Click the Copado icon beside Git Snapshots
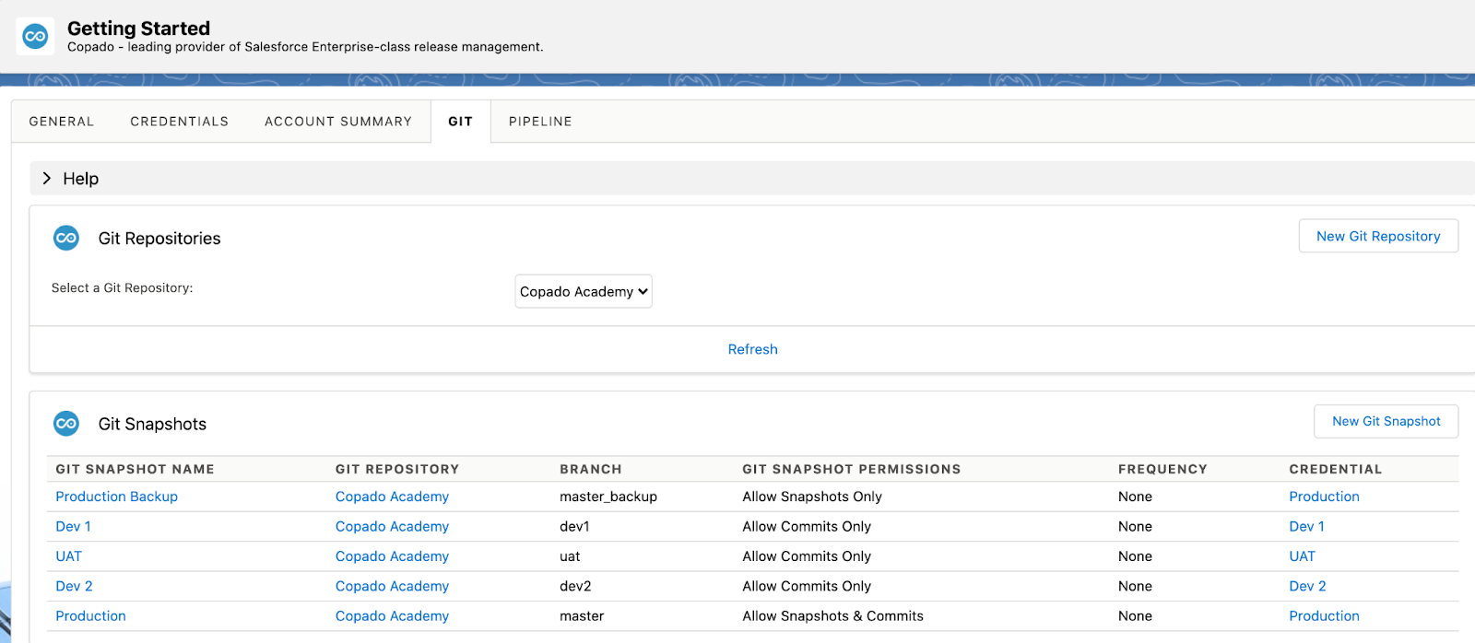Screen dimensions: 1475x643 coord(66,424)
